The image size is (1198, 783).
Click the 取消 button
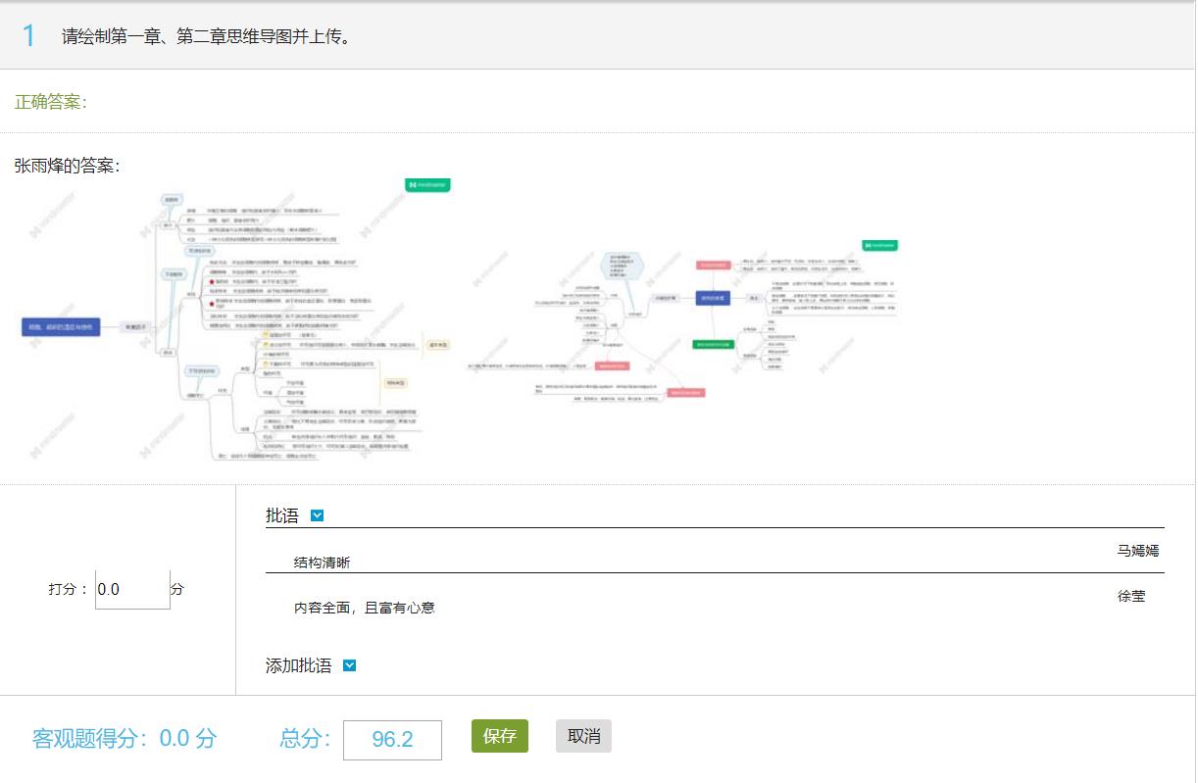pyautogui.click(x=583, y=736)
